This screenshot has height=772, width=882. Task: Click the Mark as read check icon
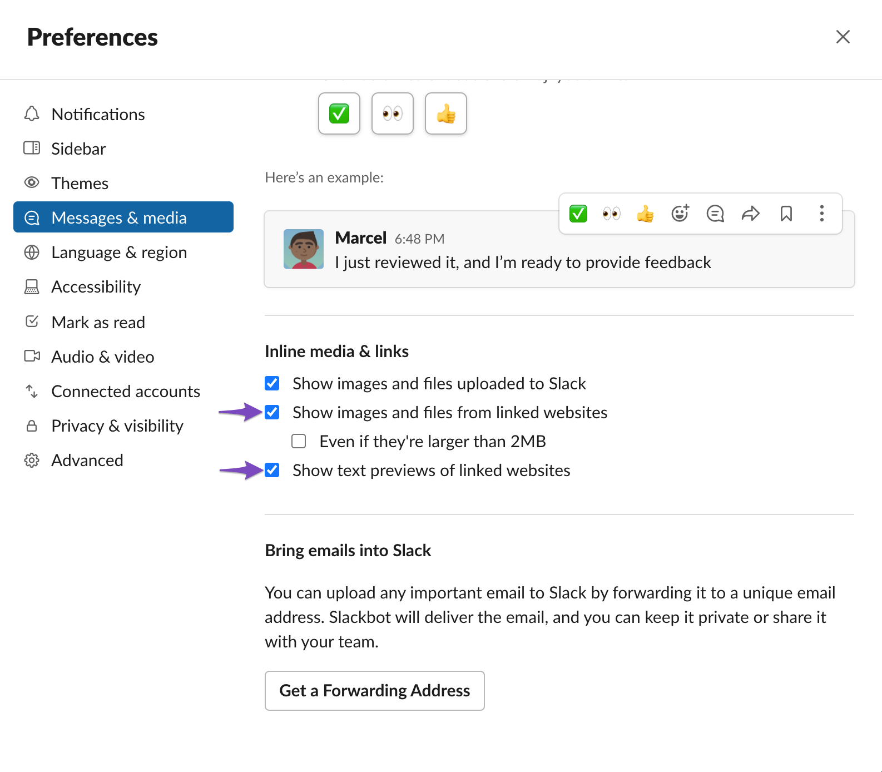[x=32, y=321]
